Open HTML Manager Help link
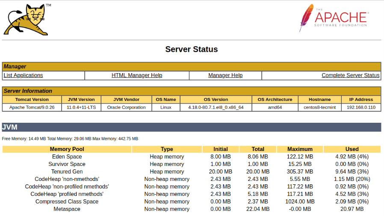This screenshot has height=216, width=384. (137, 75)
